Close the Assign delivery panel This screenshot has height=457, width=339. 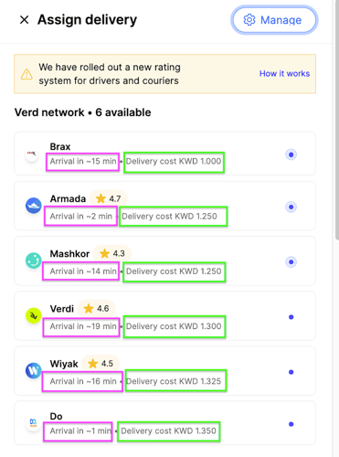click(x=24, y=20)
